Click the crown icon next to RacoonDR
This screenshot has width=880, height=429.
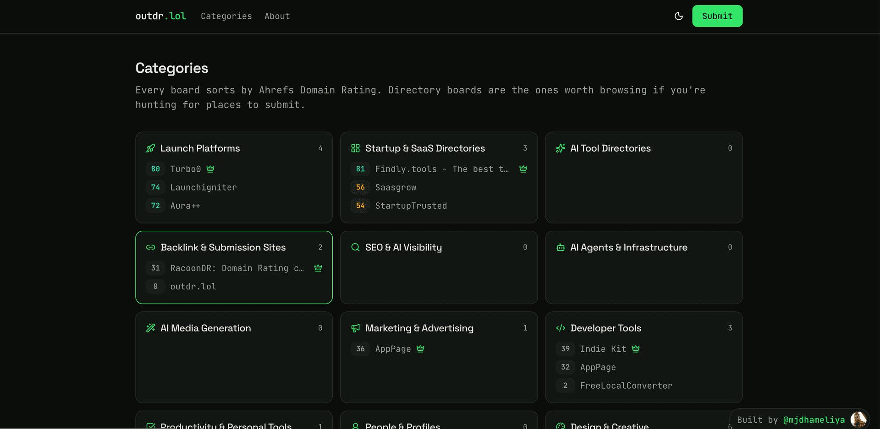click(318, 268)
